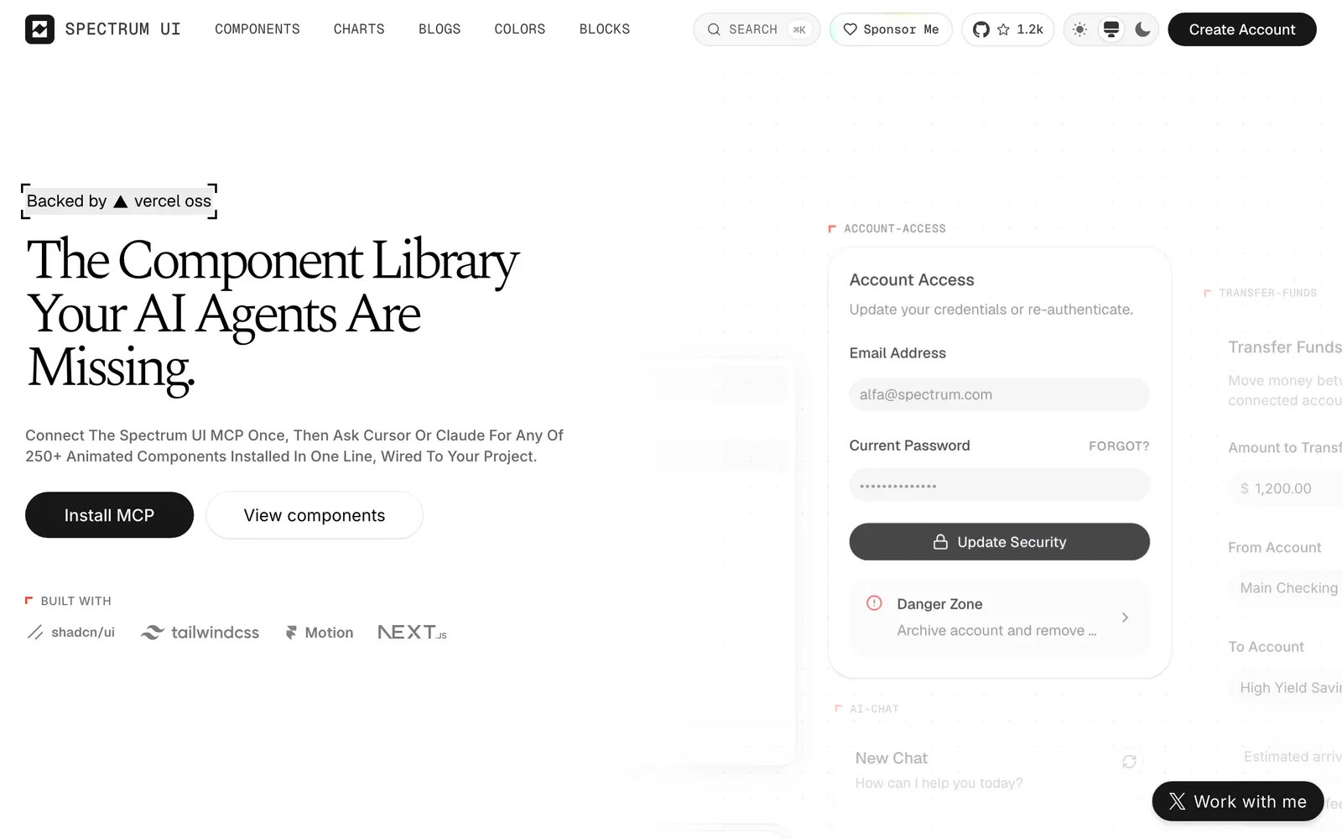Switch to light theme sun icon

tap(1080, 29)
